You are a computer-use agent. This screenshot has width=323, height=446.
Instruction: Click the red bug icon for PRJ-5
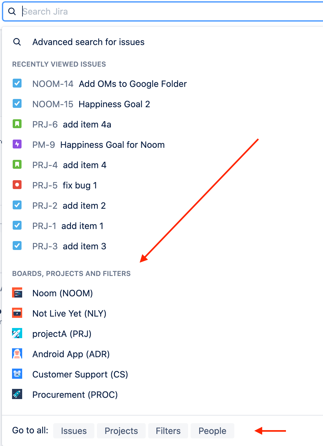17,185
